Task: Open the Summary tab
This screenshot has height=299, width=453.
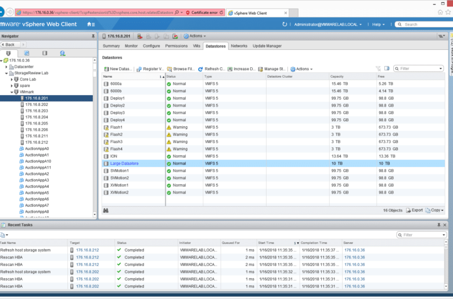Action: coord(112,46)
